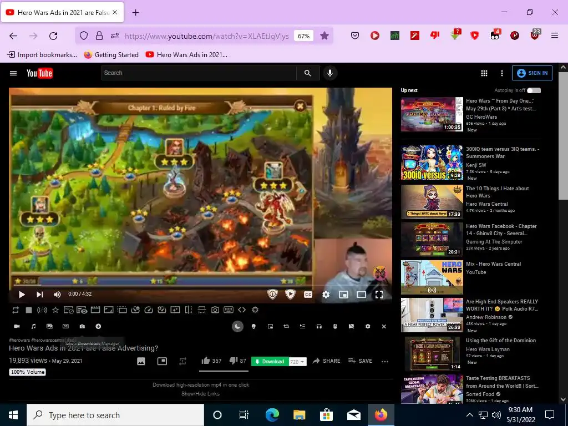Toggle repeat icon beside like button
This screenshot has width=568, height=426.
tap(182, 361)
